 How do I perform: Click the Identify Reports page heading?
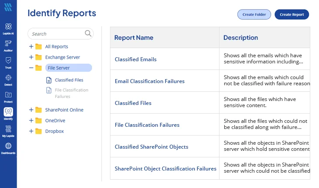(62, 13)
